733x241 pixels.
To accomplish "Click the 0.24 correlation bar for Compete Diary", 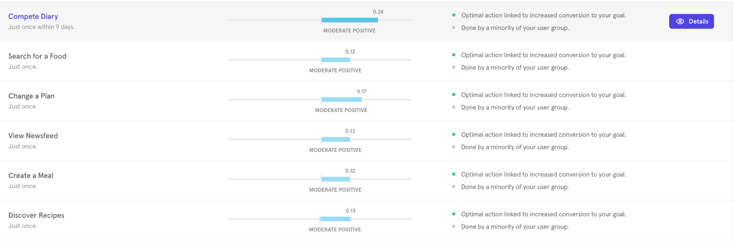I will point(350,20).
